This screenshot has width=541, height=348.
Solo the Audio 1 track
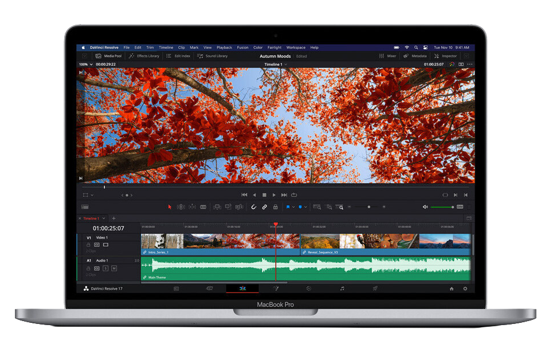coord(105,268)
